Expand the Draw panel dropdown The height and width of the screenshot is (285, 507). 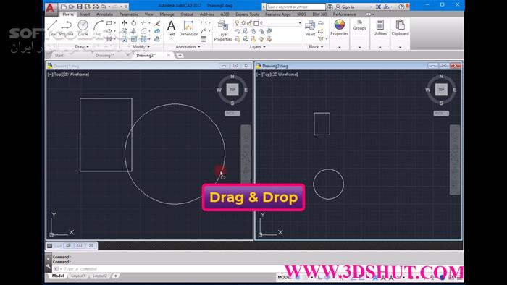click(x=82, y=47)
